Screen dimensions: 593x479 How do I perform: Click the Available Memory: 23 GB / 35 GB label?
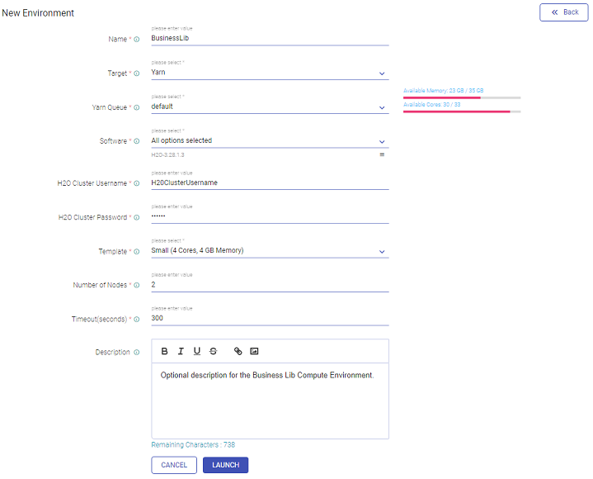click(443, 91)
